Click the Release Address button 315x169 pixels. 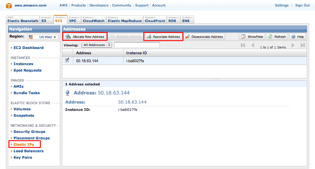pyautogui.click(x=125, y=37)
